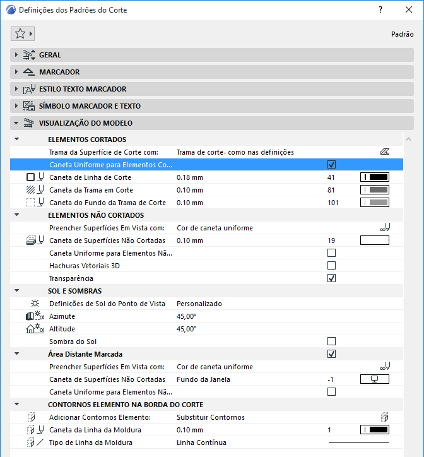Screen dimensions: 424x457
Task: Click the Caneta de Superfícies Não Cortadas 0.10 mm icon
Action: [x=35, y=240]
